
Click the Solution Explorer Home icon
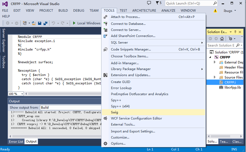pyautogui.click(x=222, y=39)
